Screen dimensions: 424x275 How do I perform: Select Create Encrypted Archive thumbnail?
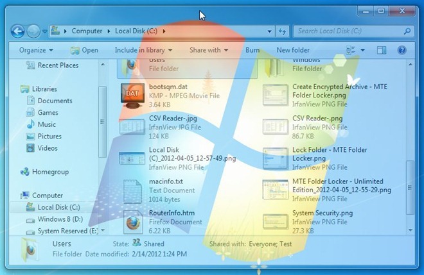(x=276, y=95)
